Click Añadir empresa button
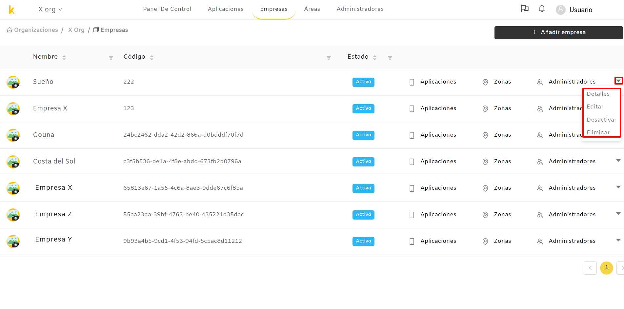 (559, 32)
